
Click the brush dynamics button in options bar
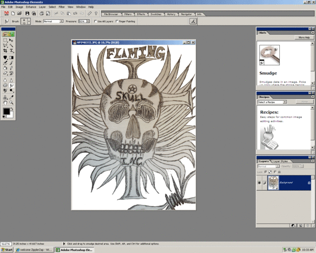point(193,21)
